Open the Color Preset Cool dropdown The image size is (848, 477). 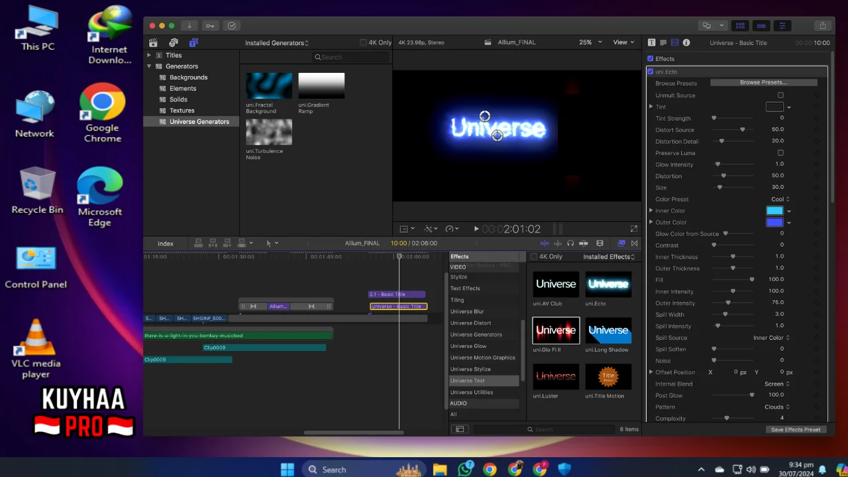click(780, 199)
